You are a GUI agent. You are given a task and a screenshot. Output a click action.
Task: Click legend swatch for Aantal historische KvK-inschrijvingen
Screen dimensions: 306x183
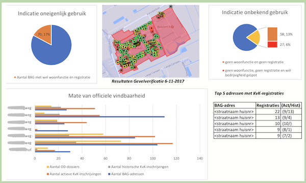click(109, 167)
